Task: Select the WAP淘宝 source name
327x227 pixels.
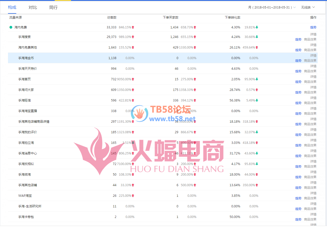Action: (25, 196)
